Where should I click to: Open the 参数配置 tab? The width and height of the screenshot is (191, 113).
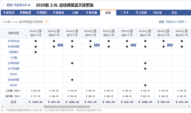pos(25,13)
